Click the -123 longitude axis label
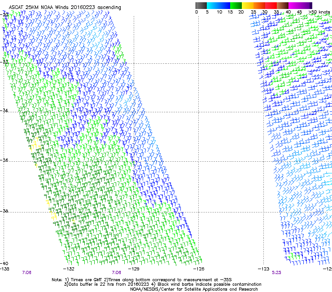 click(263, 269)
